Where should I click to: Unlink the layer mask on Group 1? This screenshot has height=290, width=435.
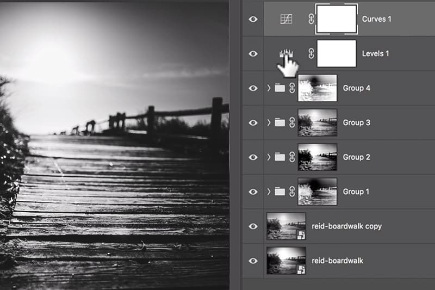(x=292, y=192)
